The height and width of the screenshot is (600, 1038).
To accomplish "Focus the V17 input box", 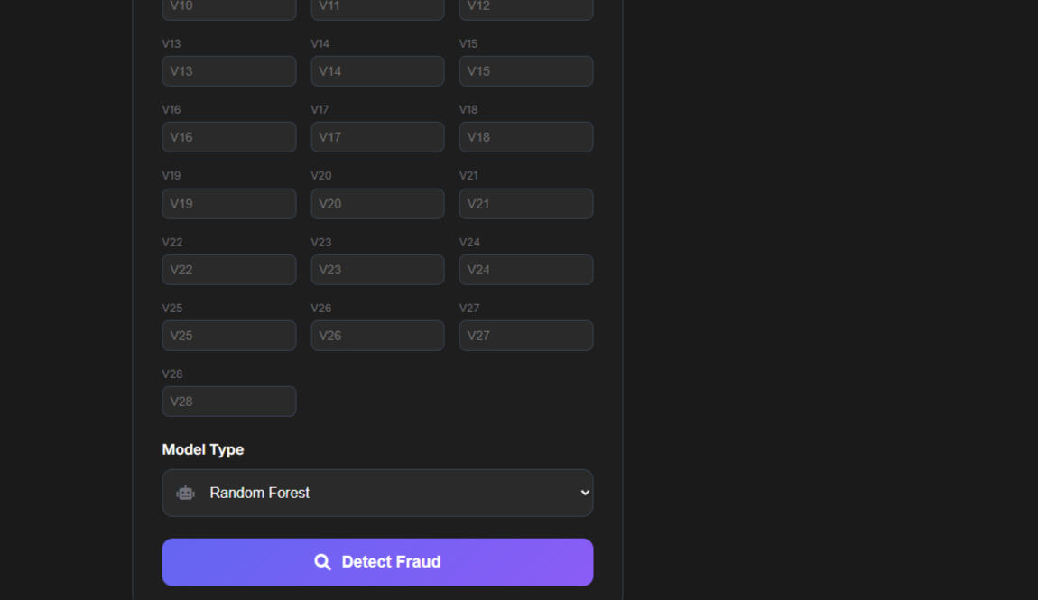I will 377,137.
